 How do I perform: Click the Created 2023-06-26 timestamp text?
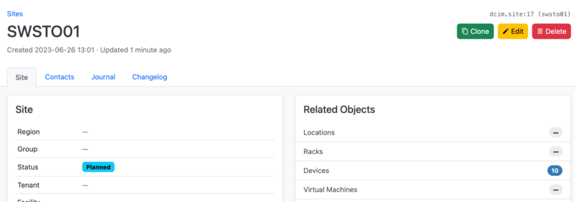point(51,50)
